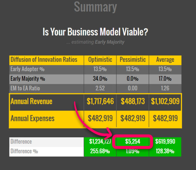Click the Average difference $619,990 cell
The image size is (196, 170).
point(165,142)
